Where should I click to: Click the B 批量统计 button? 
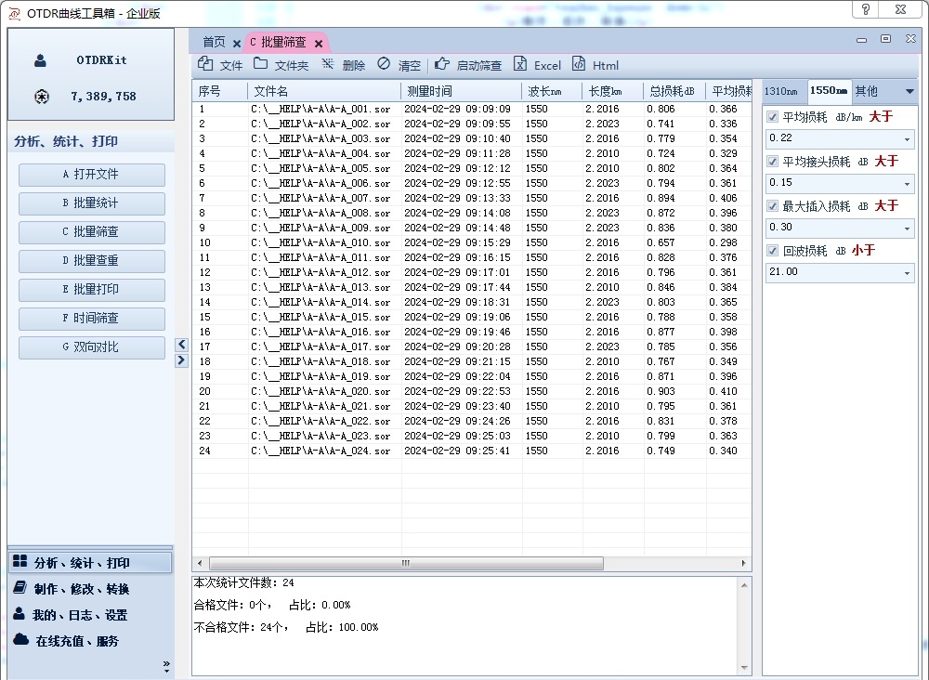[x=91, y=203]
